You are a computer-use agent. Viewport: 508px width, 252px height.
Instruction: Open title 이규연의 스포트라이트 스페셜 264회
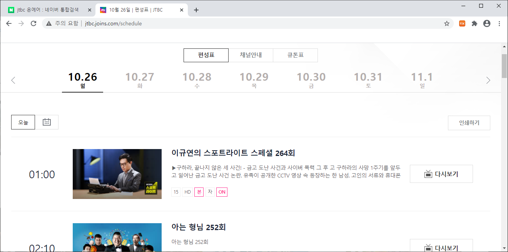click(233, 153)
